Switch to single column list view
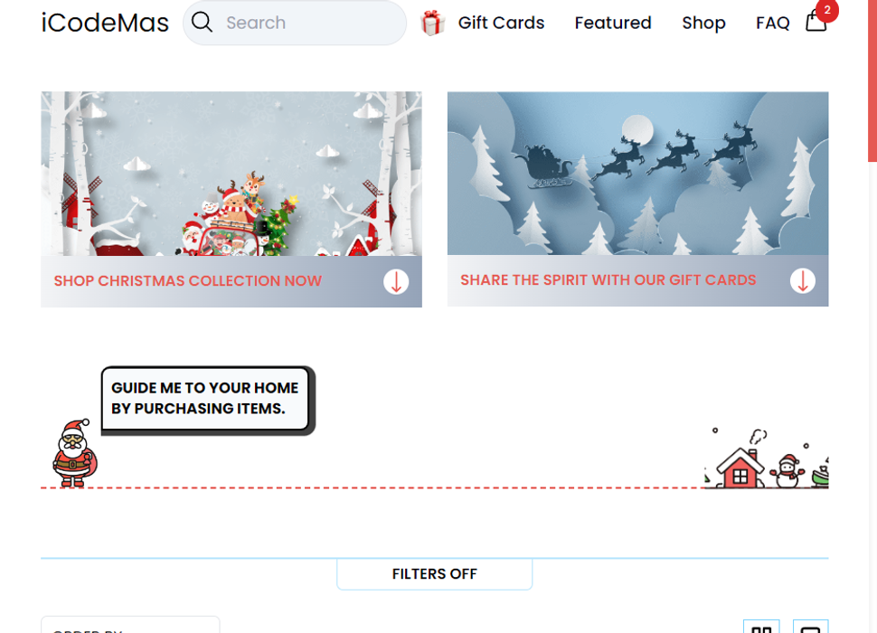The height and width of the screenshot is (633, 877). pos(810,627)
